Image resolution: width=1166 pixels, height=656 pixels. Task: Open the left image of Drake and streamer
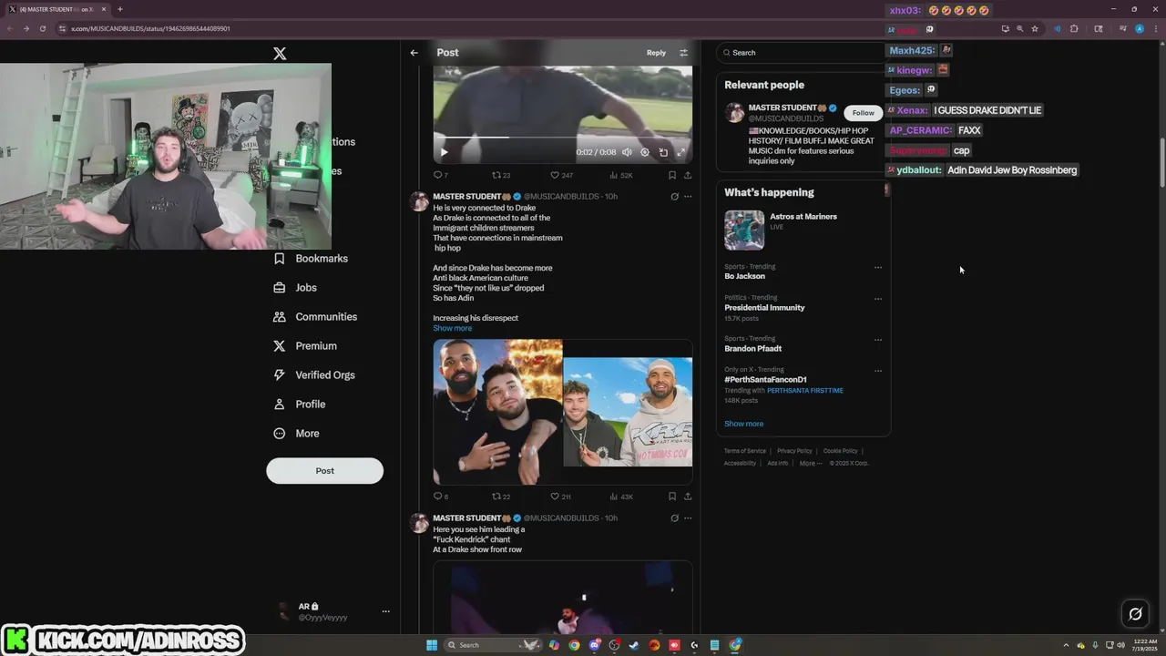(x=497, y=412)
